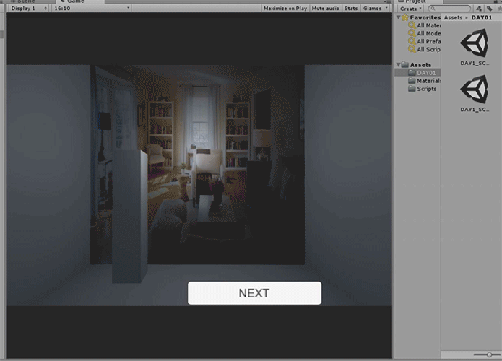Open the 16:10 aspect ratio dropdown
The image size is (502, 361).
(91, 9)
